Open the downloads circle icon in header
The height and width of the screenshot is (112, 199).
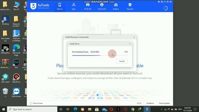point(165,8)
